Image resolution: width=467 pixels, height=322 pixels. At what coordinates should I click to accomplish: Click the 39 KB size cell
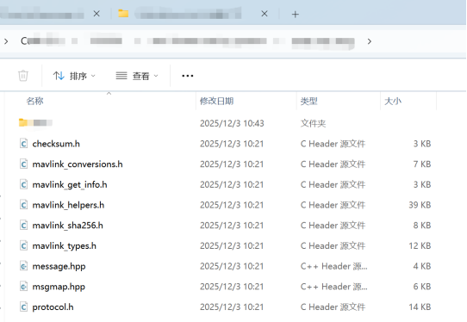pos(420,205)
